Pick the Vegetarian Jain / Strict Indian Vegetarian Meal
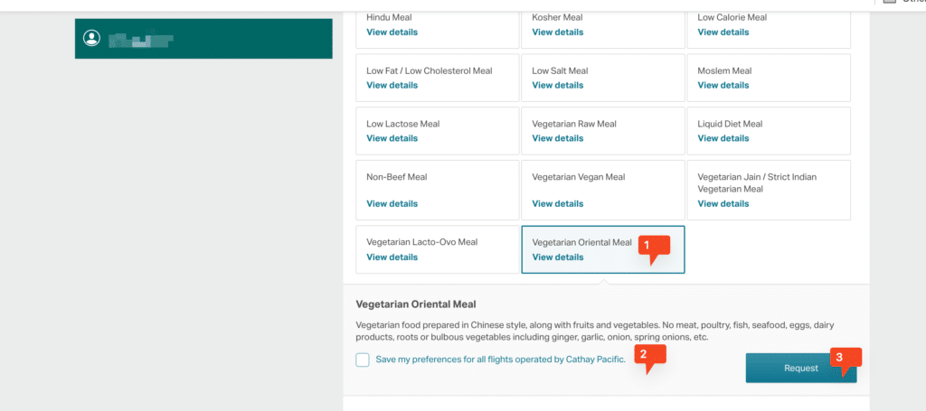 769,190
